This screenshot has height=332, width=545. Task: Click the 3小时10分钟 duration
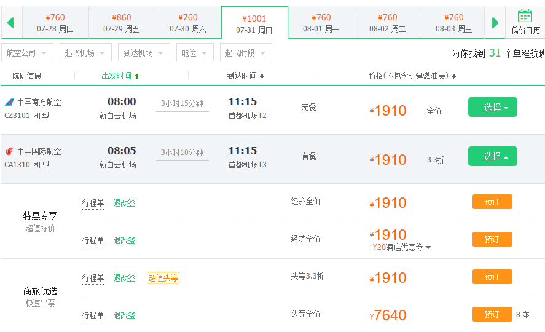pos(182,152)
